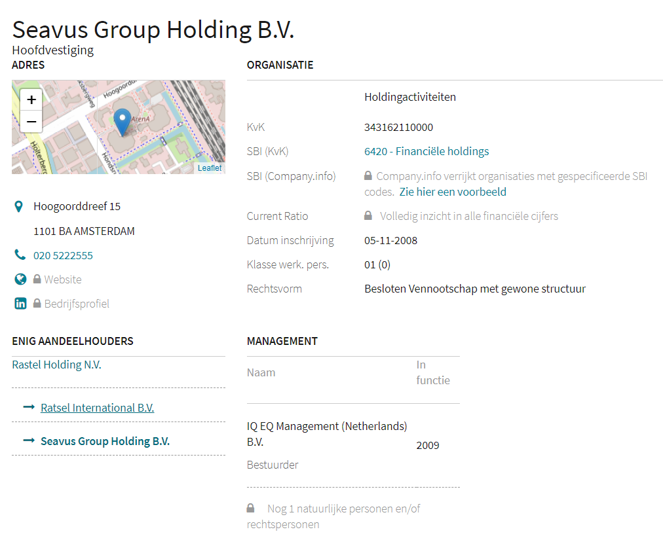Open the 6420 - Financiële holdings SBI link
Screen dimensions: 663x538
tap(426, 151)
